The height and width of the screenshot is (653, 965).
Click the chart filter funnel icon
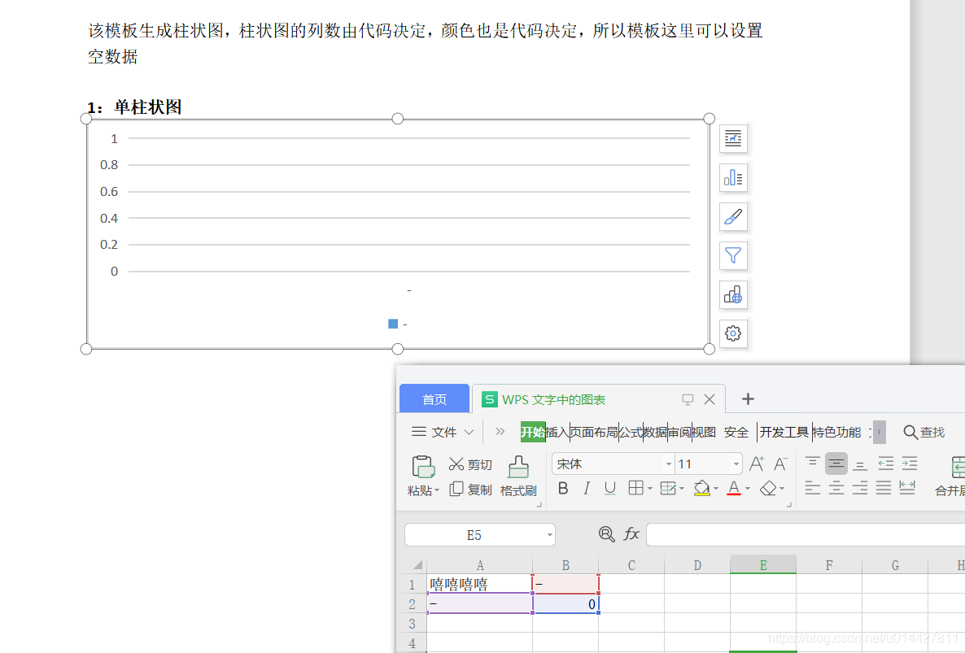733,256
